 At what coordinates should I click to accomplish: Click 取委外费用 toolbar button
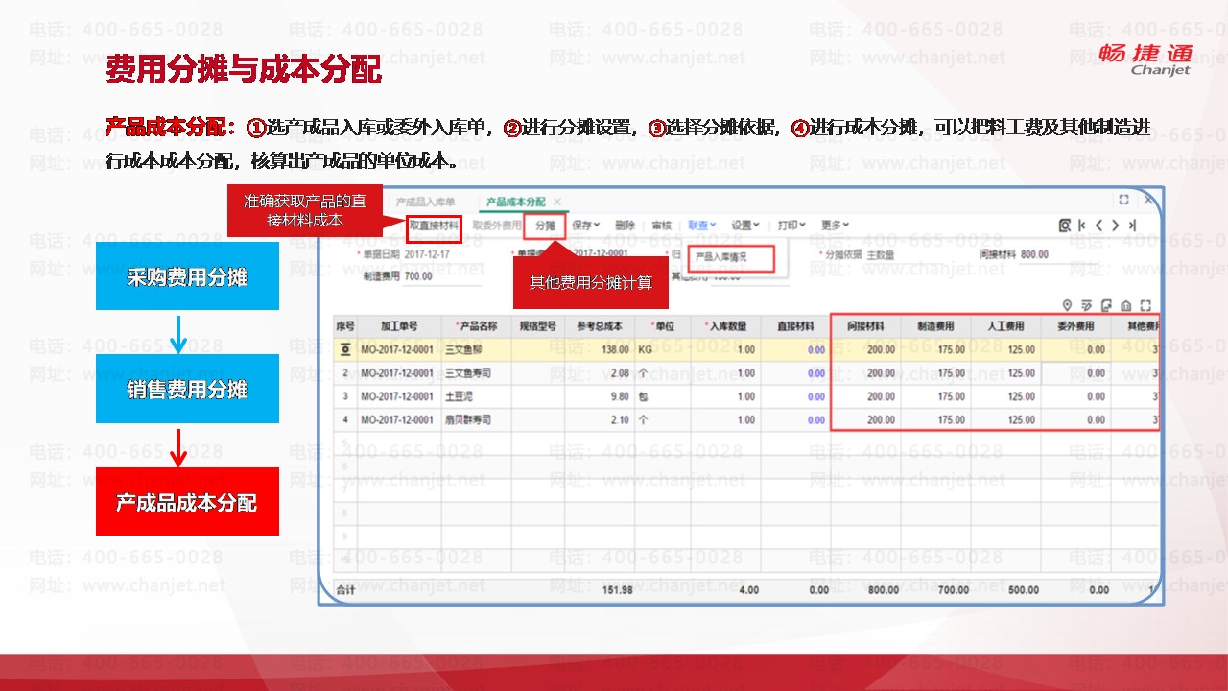497,226
